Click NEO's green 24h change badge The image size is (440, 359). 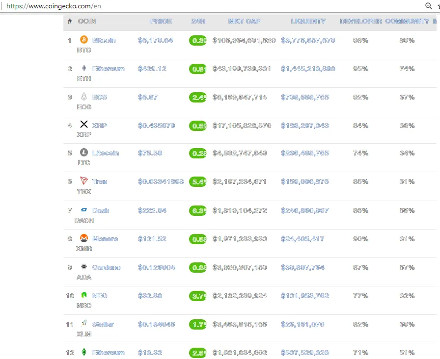coord(198,296)
